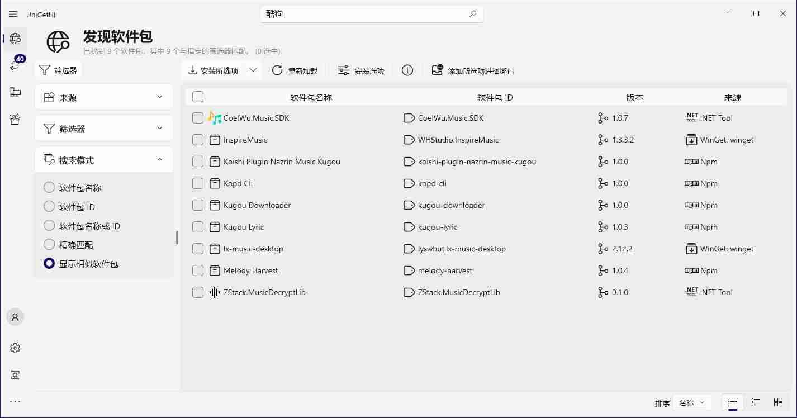Select 精确匹配 search mode radio
This screenshot has width=797, height=418.
49,245
